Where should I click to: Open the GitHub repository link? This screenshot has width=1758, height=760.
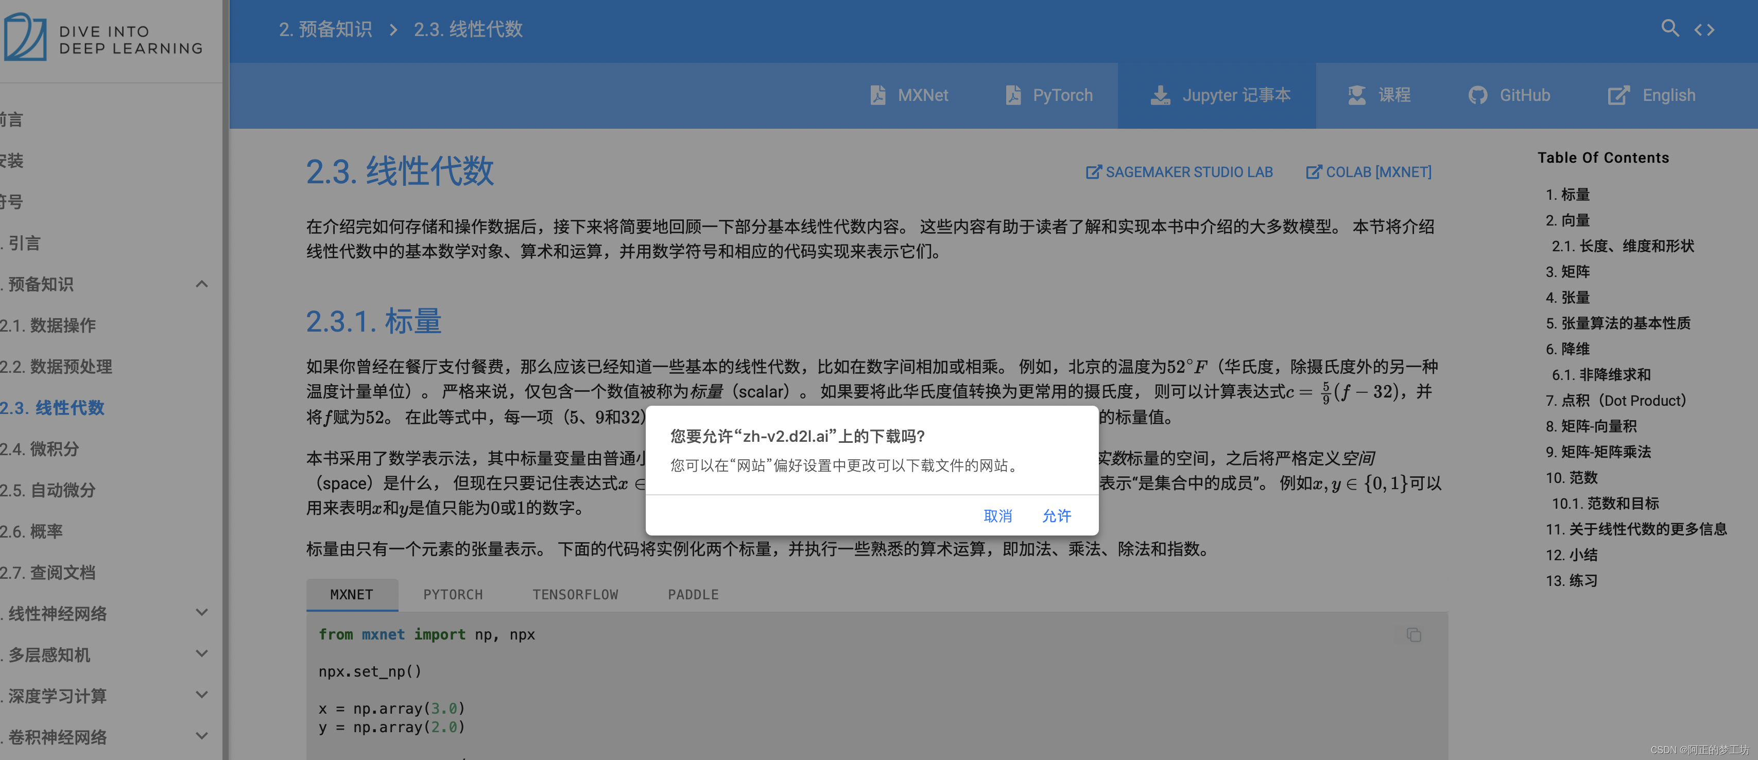1509,95
